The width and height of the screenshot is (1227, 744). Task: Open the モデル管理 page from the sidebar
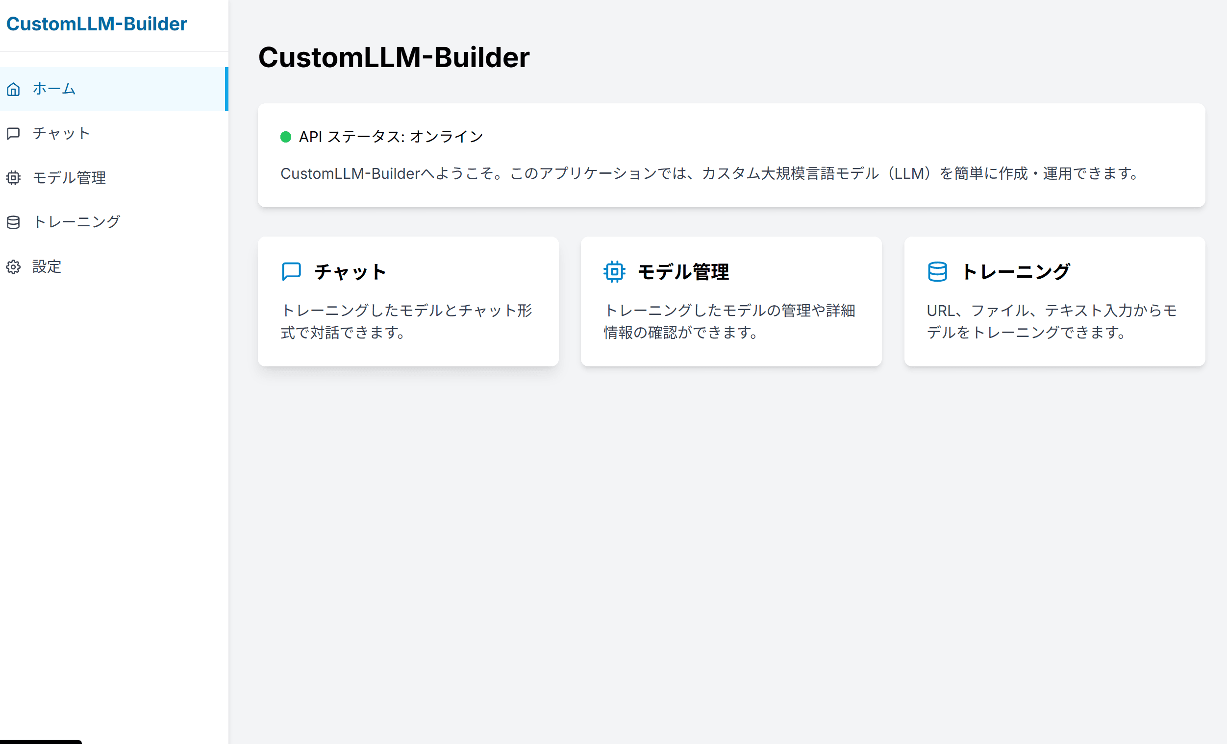pyautogui.click(x=69, y=178)
